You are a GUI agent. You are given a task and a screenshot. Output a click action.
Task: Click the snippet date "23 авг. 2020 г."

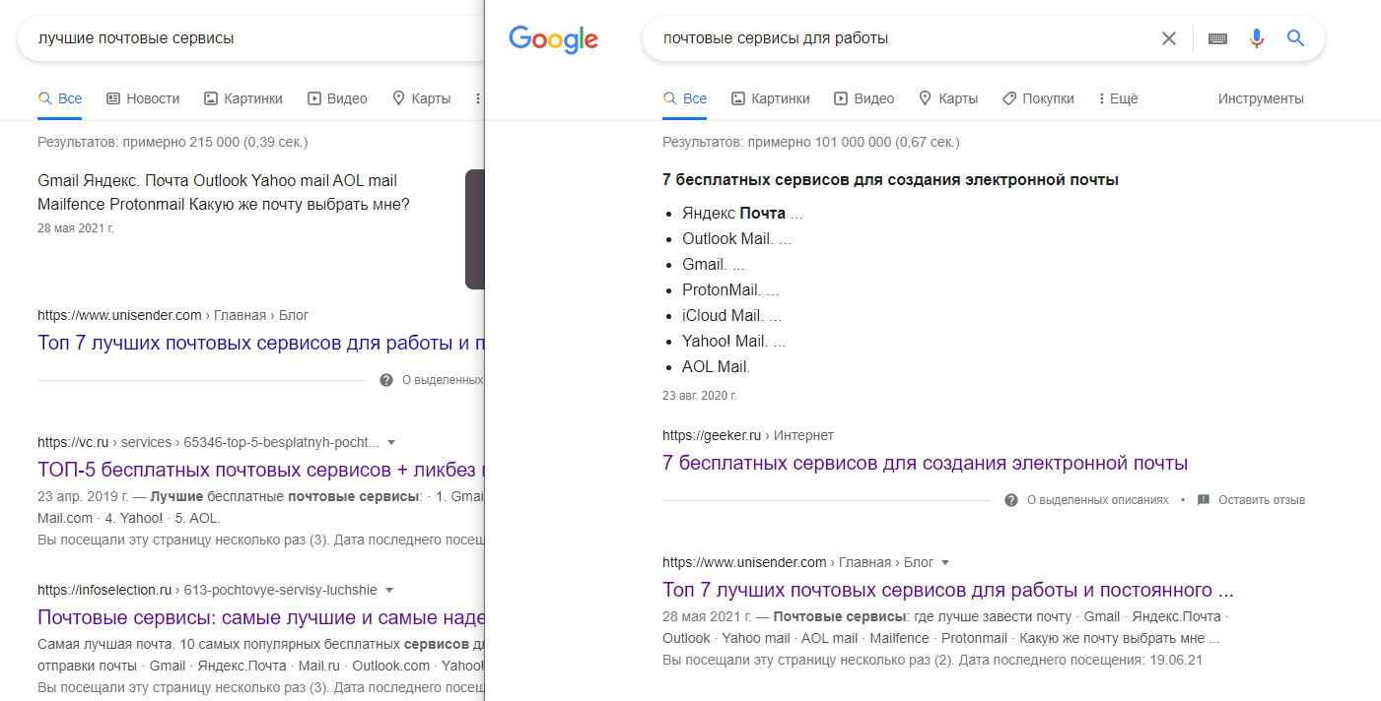point(699,396)
